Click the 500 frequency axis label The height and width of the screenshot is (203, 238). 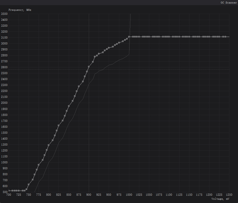tap(5, 192)
